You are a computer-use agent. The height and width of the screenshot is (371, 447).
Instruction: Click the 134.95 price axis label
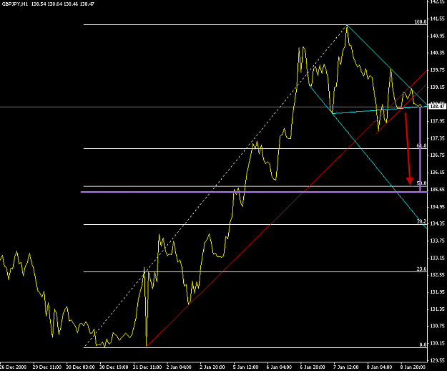point(437,206)
